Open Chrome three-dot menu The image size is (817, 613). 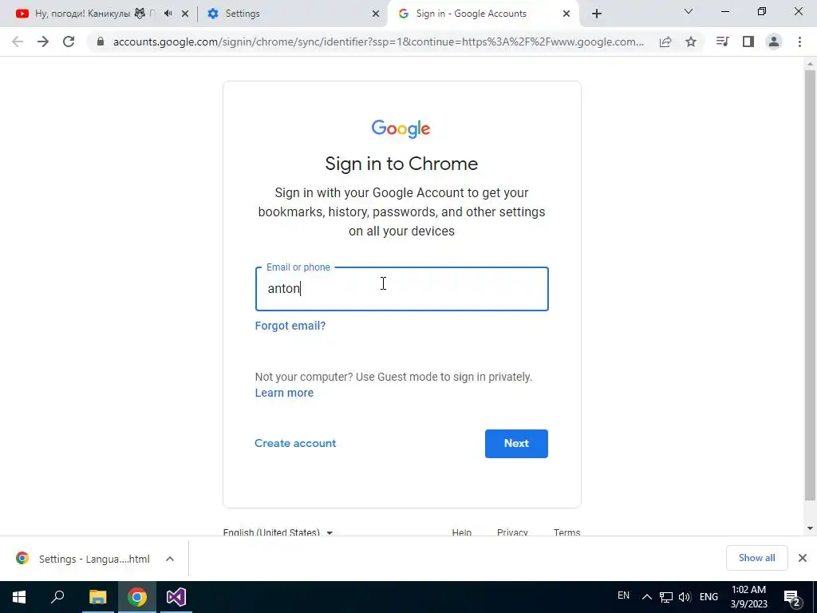coord(799,42)
